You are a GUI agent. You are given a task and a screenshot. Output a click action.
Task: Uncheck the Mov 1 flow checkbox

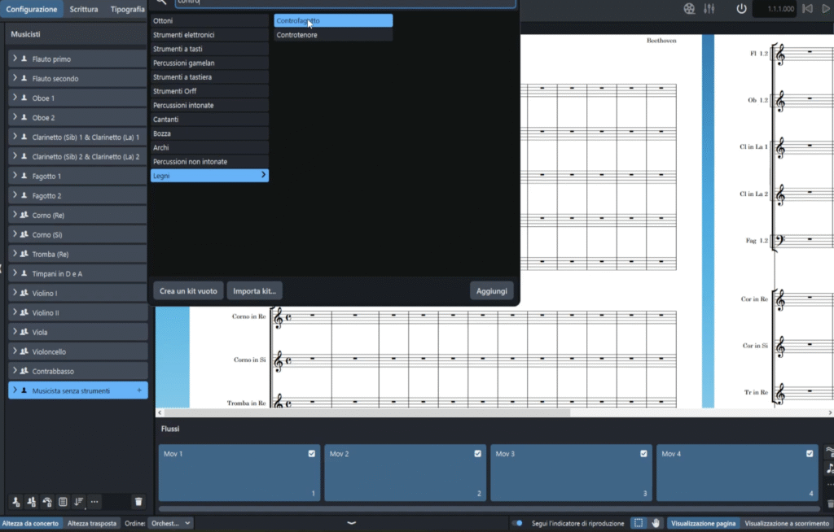point(312,454)
